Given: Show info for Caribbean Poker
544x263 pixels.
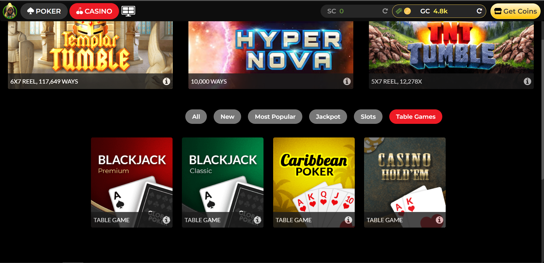Looking at the screenshot, I should [x=348, y=220].
